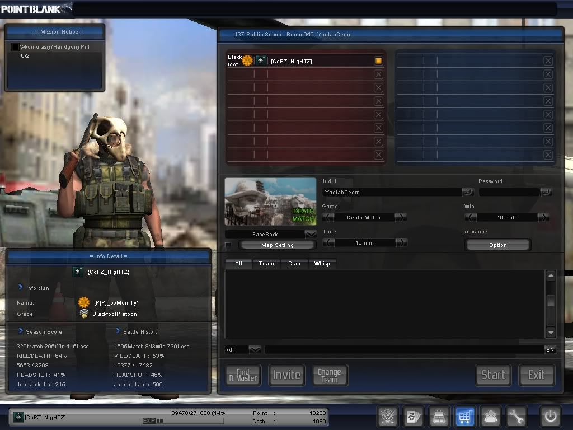
Task: Click the edit icon beside Judul field
Action: [x=467, y=192]
